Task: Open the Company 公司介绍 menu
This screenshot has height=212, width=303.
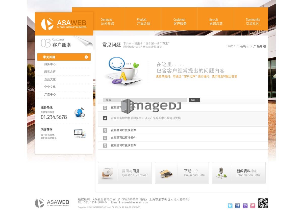Action: pos(107,21)
